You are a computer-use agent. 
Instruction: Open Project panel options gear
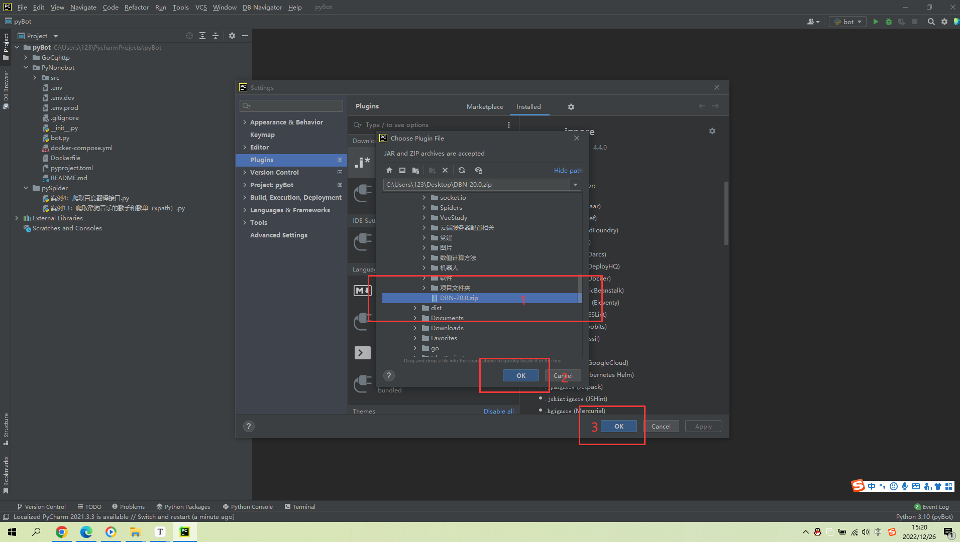coord(232,36)
